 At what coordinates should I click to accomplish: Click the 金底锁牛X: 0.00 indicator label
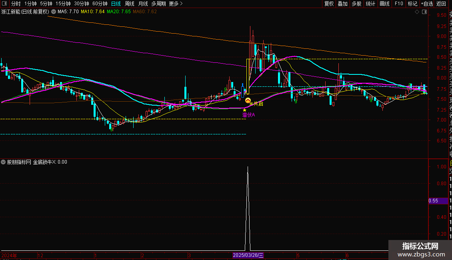point(50,162)
